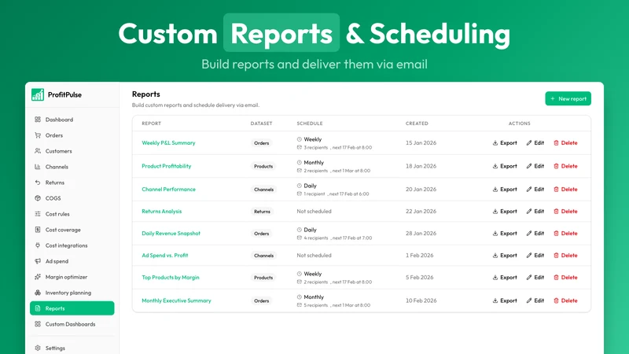629x354 pixels.
Task: Delete the Weekly P&L Summary report
Action: click(565, 143)
